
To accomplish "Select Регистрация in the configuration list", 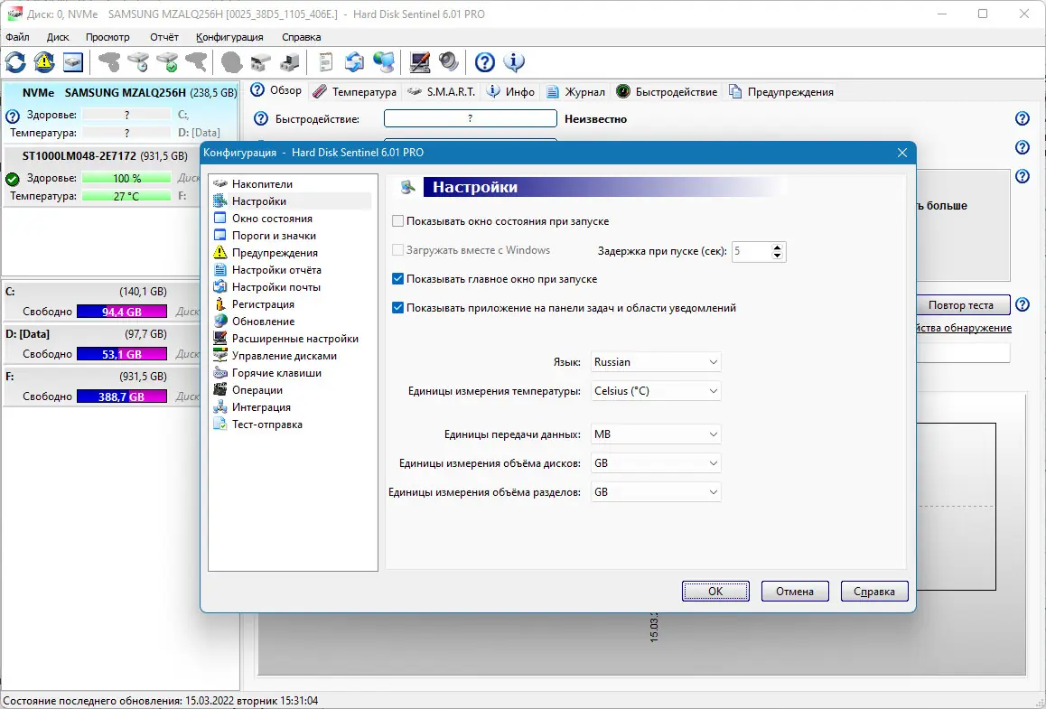I will point(261,303).
